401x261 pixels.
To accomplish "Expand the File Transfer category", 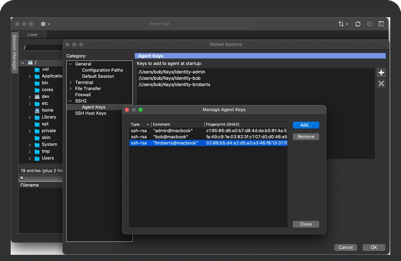I will tap(71, 89).
